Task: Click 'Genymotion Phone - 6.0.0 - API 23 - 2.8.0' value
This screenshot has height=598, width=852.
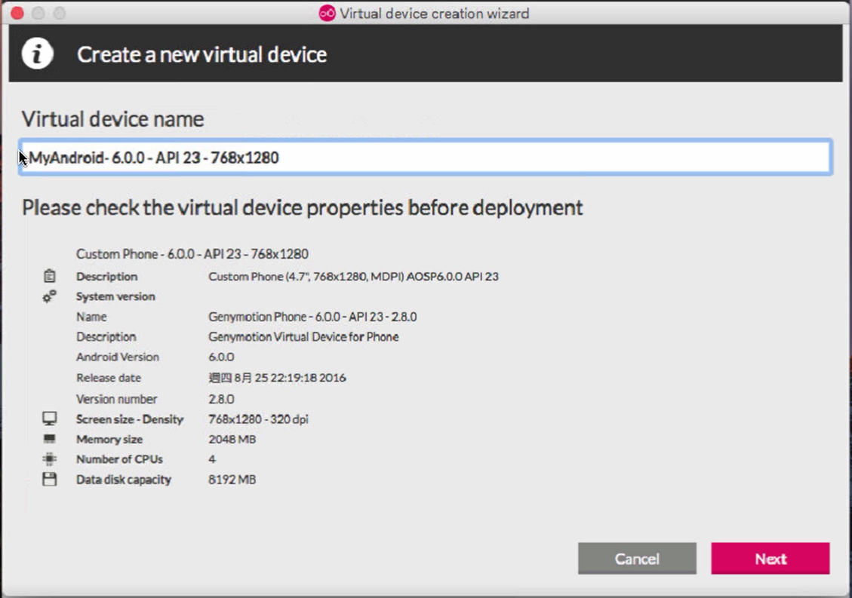Action: [x=312, y=317]
